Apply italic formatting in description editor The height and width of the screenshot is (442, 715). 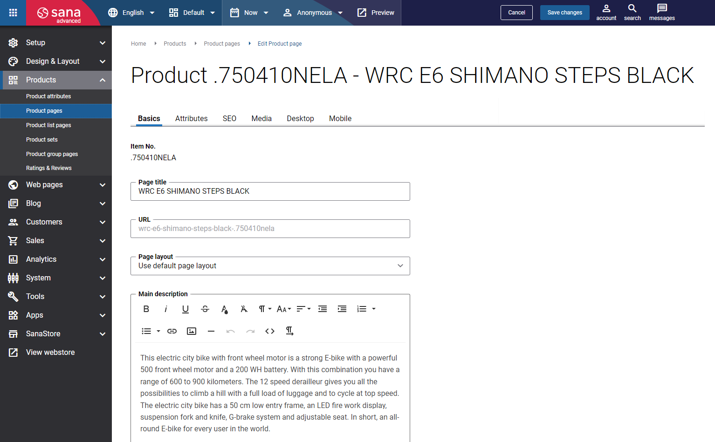(165, 309)
